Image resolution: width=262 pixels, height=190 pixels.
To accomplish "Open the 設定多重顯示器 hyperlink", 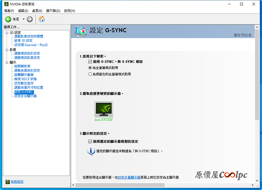I will (129, 178).
